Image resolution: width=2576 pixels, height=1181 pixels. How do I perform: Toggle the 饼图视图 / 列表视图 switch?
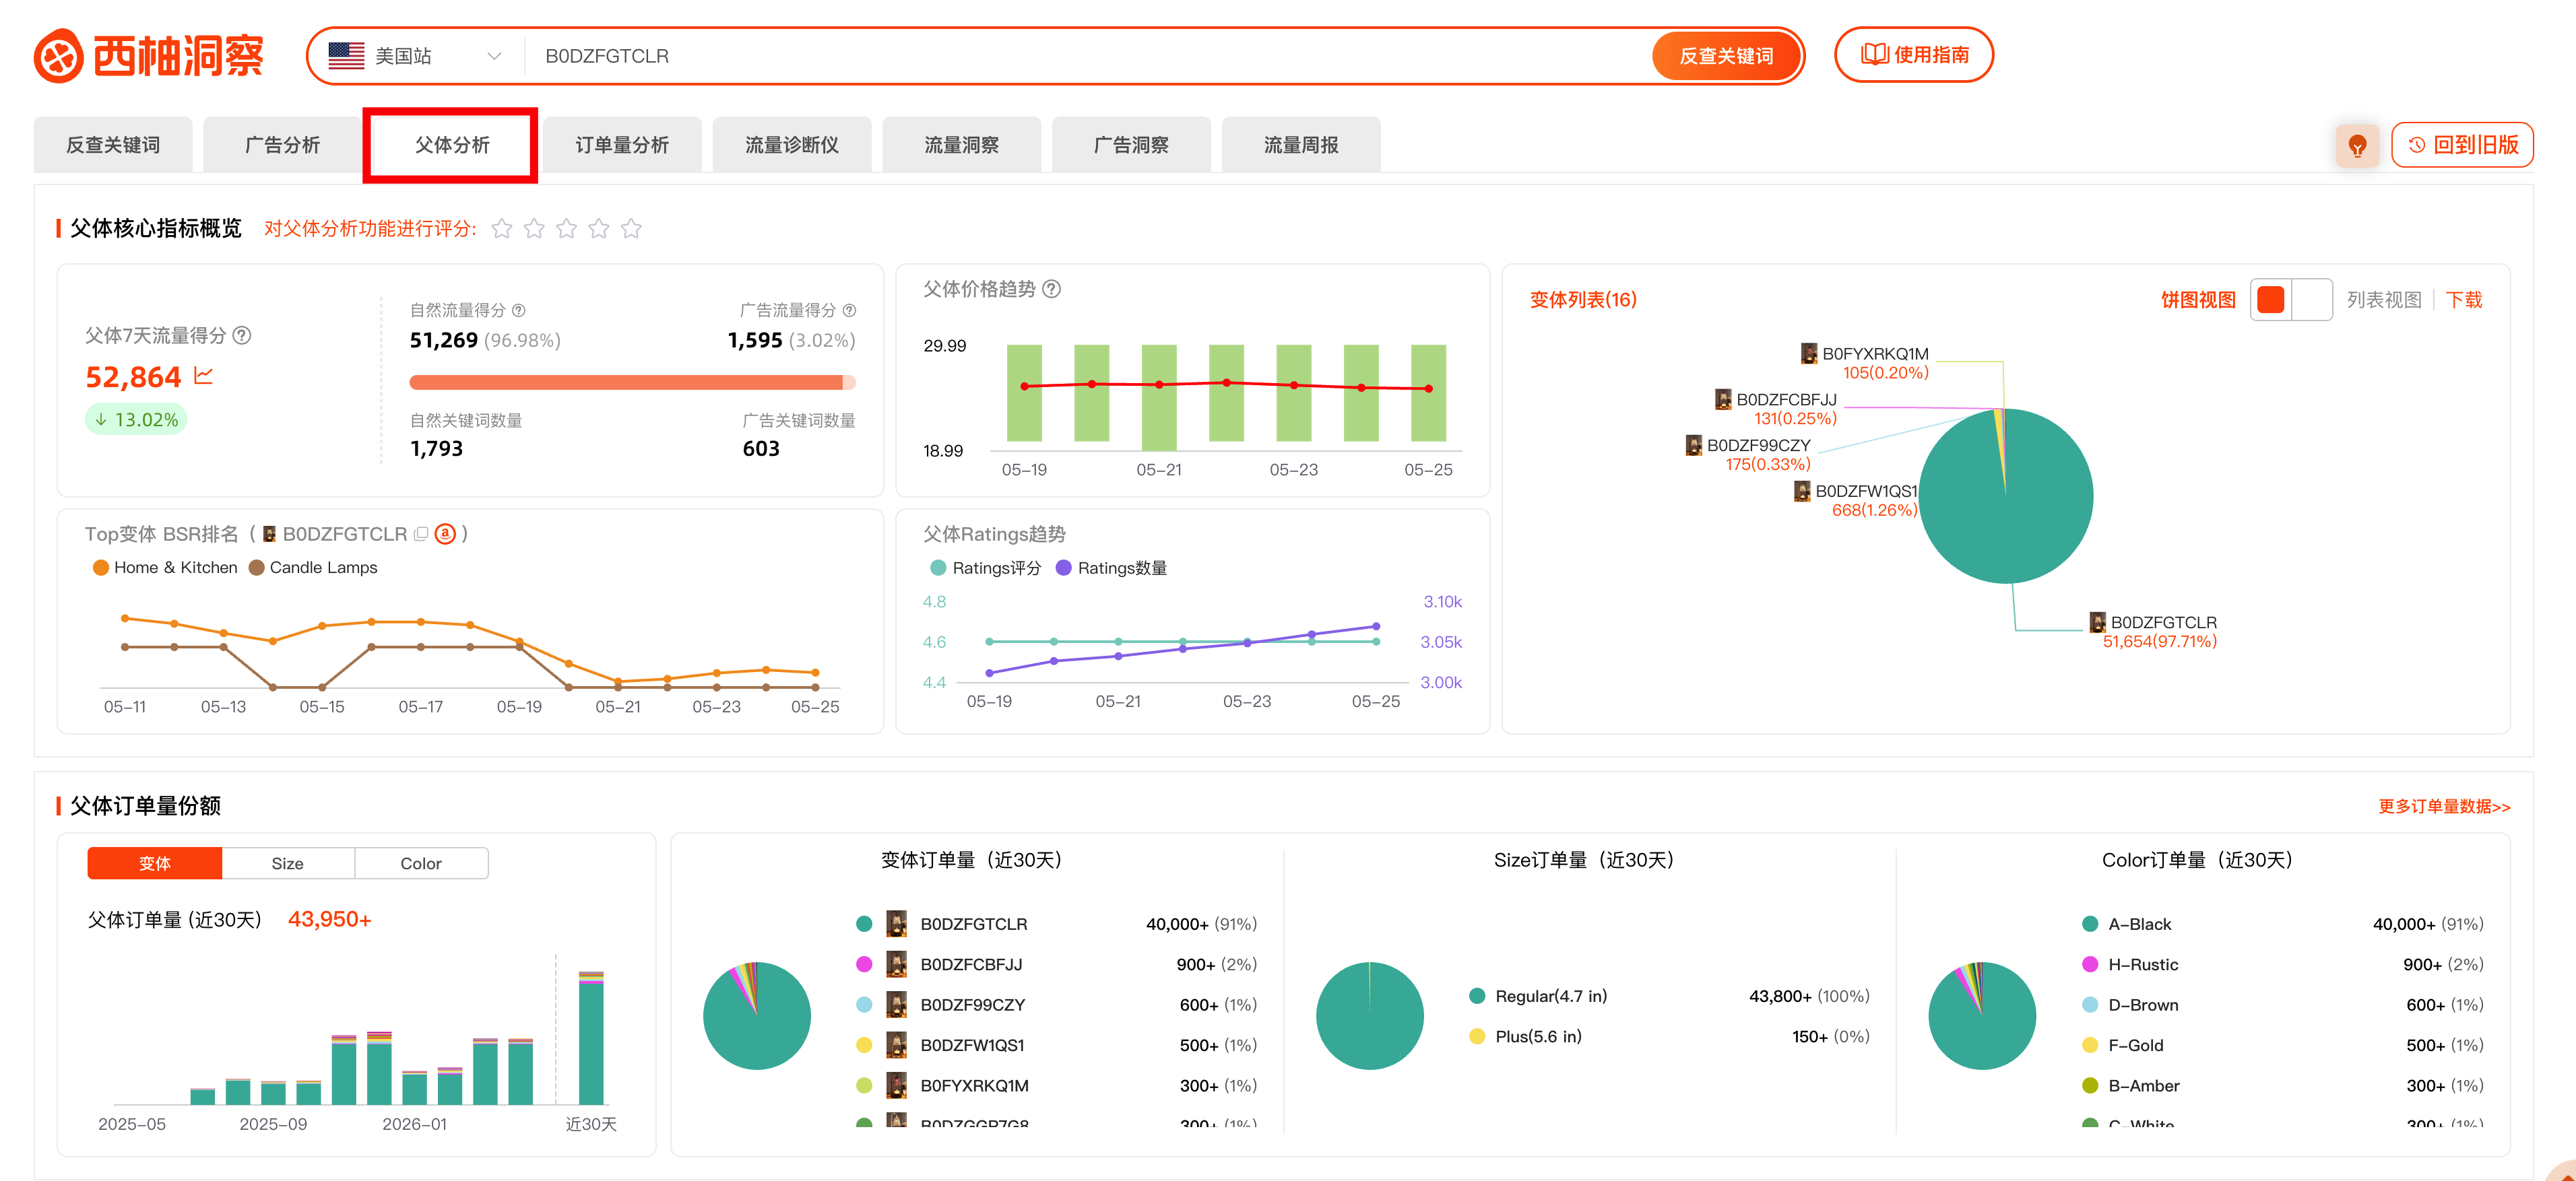pos(2290,300)
